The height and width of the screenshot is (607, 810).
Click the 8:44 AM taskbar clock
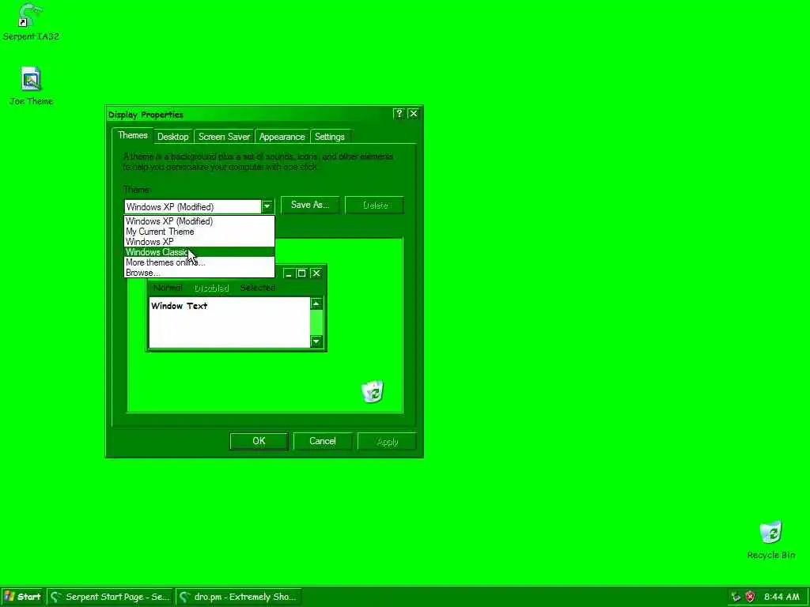tap(782, 597)
